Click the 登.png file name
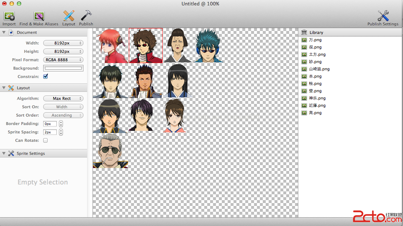This screenshot has height=226, width=403. pos(315,91)
